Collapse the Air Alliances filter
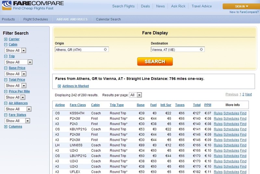This screenshot has width=260, height=174. (6, 103)
